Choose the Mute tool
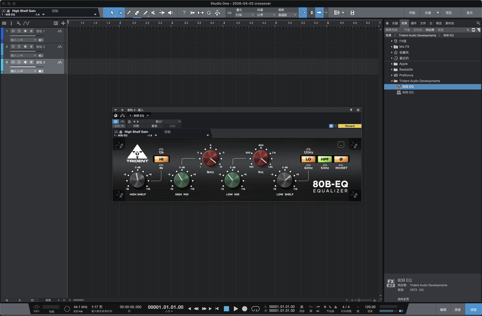 [x=154, y=13]
